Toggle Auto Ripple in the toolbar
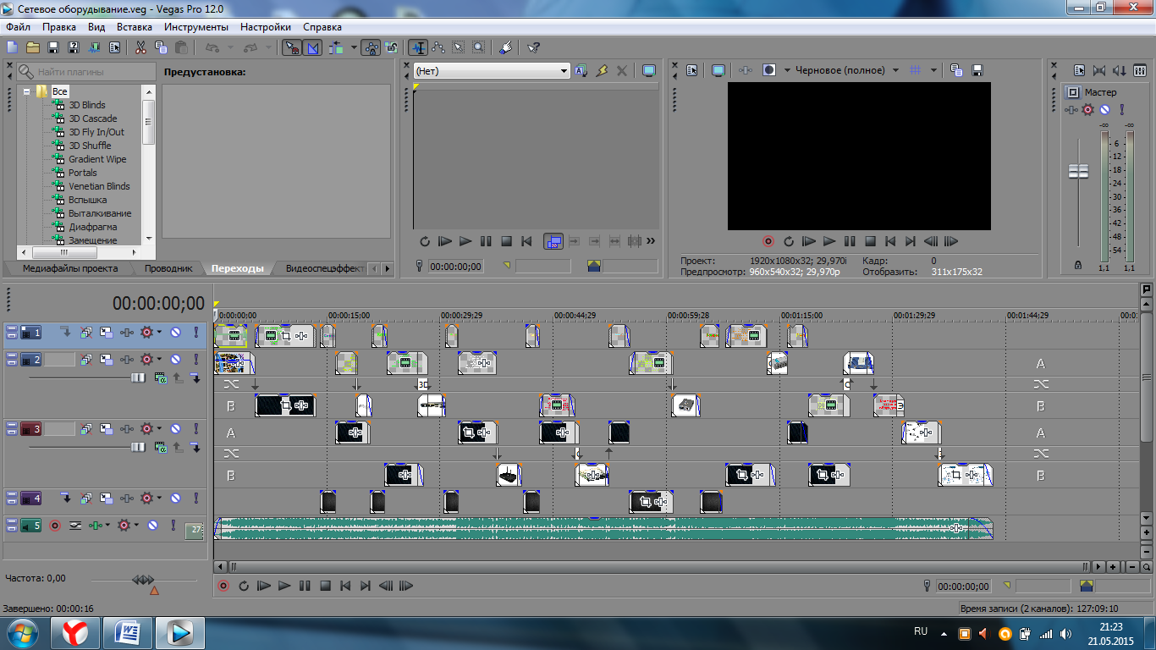 tap(336, 47)
